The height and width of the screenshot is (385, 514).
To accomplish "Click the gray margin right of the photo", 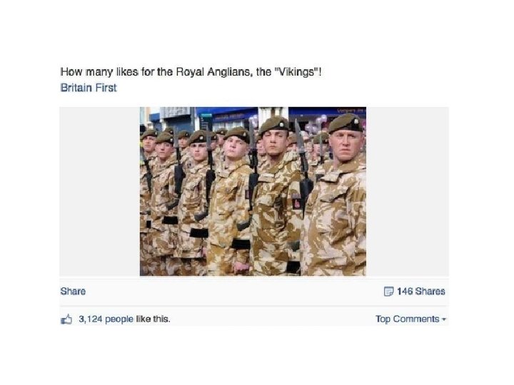I will click(x=408, y=192).
